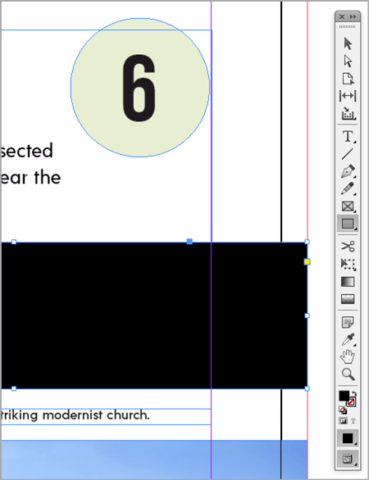
Task: Pick the Content Collector tool
Action: point(348,113)
